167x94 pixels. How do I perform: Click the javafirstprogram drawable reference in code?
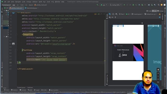click(x=62, y=44)
